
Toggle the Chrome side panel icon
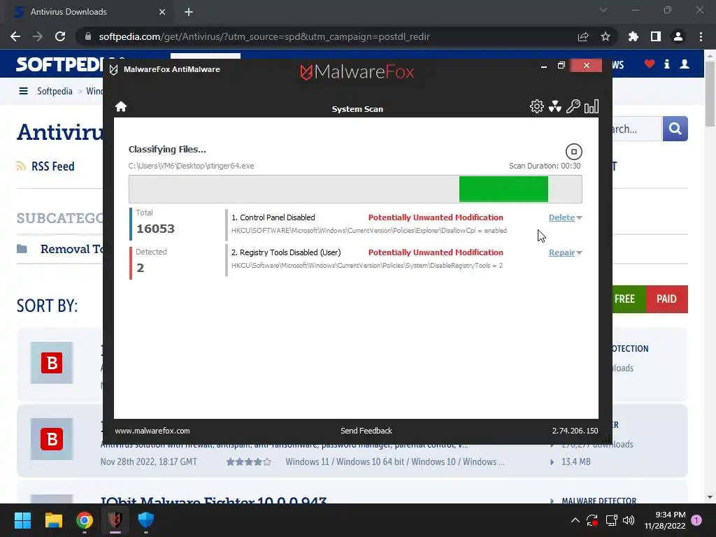pyautogui.click(x=656, y=36)
